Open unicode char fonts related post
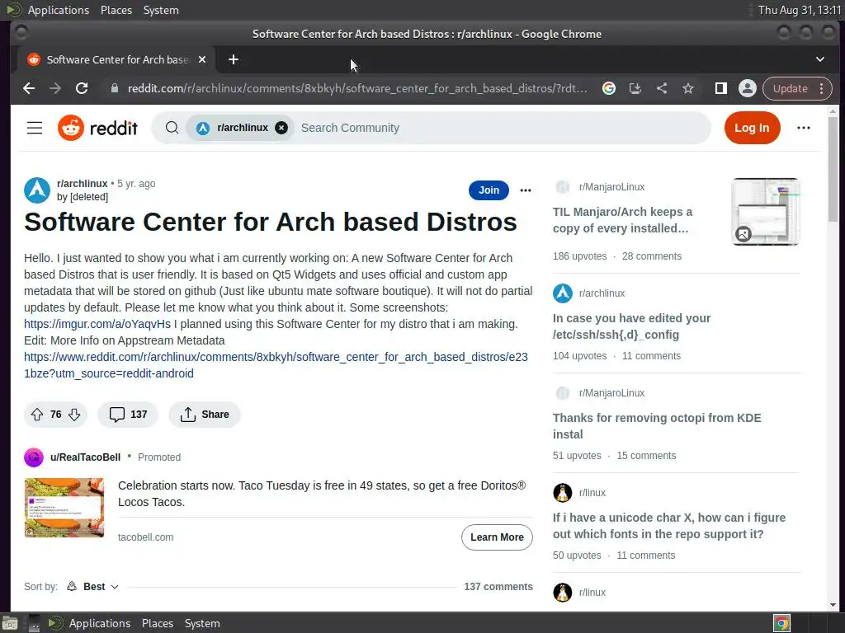The height and width of the screenshot is (633, 845). pyautogui.click(x=668, y=526)
